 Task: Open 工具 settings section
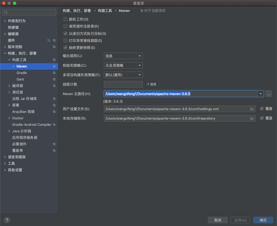(x=11, y=164)
